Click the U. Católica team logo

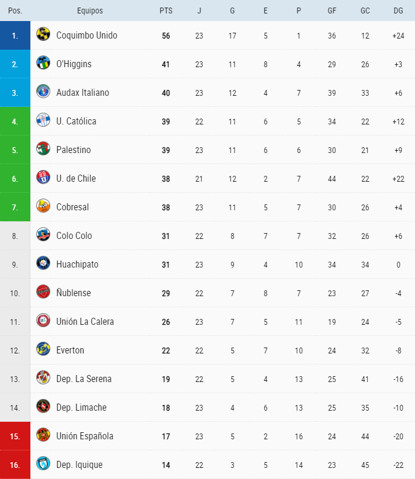click(x=43, y=120)
